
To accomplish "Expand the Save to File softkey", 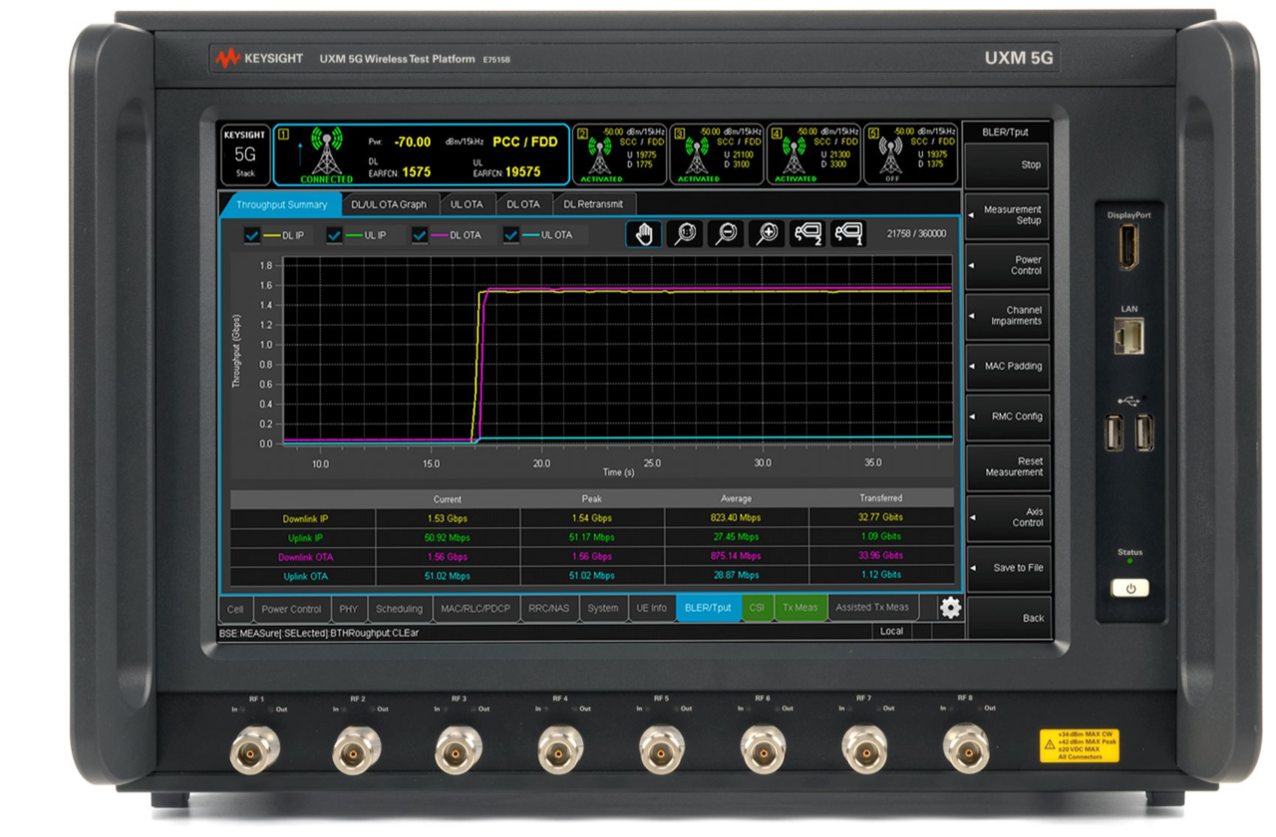I will point(1008,568).
